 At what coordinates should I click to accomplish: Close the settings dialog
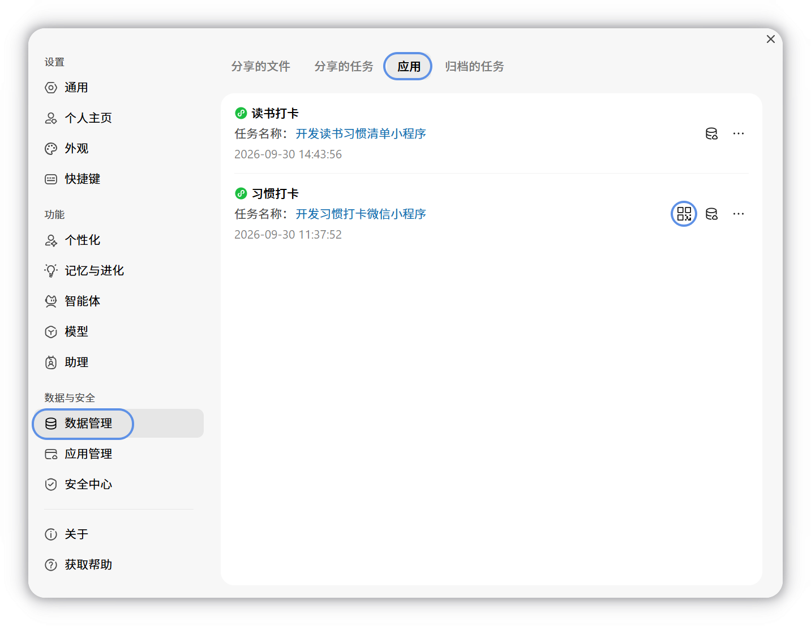[x=770, y=39]
